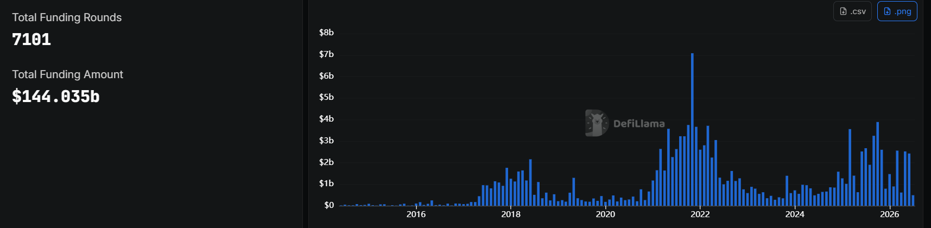The width and height of the screenshot is (931, 228).
Task: Click the DefiLlama watermark text
Action: pos(639,124)
